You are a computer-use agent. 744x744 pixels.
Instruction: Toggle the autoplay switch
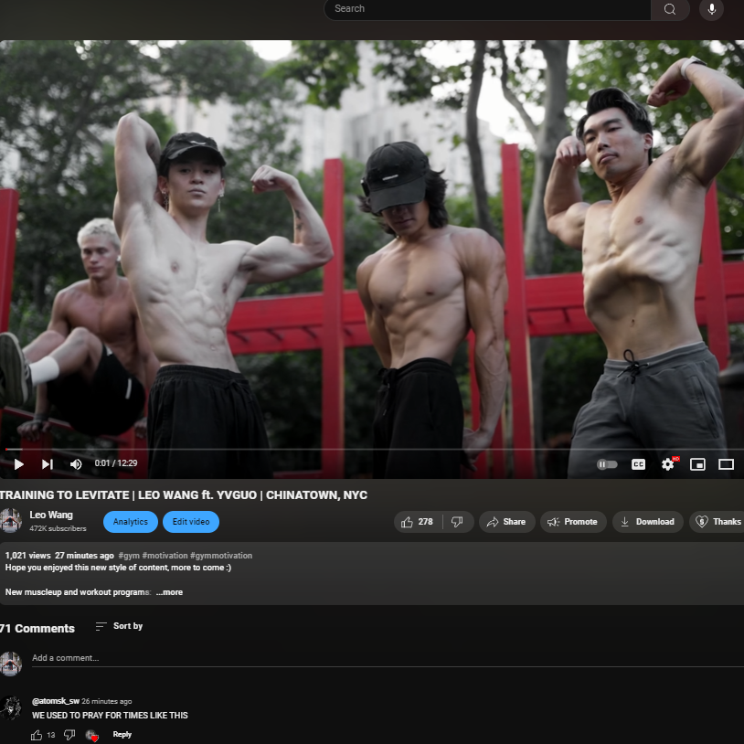coord(607,464)
